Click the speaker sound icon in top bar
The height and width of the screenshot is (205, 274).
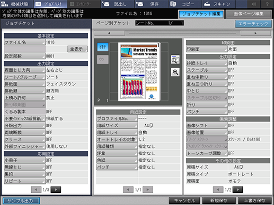[254, 4]
